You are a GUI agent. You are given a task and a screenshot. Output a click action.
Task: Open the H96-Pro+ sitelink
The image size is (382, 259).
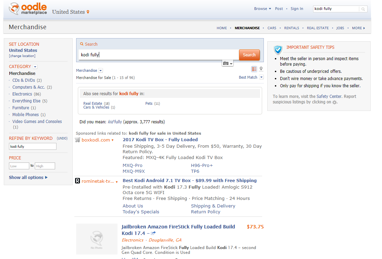point(202,165)
